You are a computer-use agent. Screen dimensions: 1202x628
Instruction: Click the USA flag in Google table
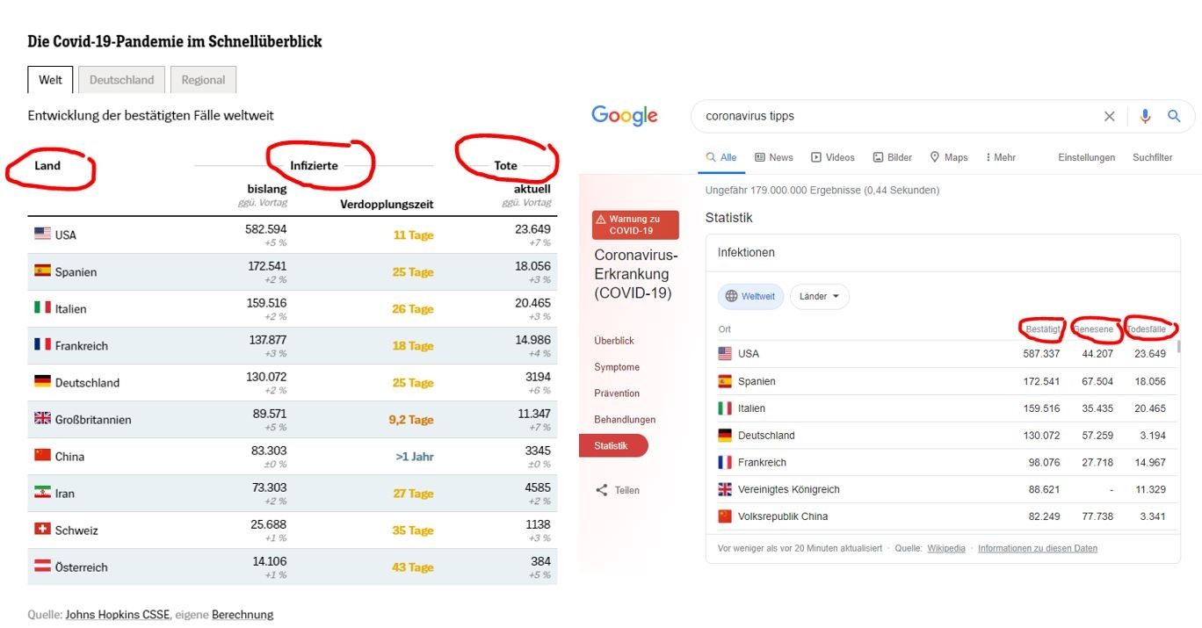pos(725,354)
